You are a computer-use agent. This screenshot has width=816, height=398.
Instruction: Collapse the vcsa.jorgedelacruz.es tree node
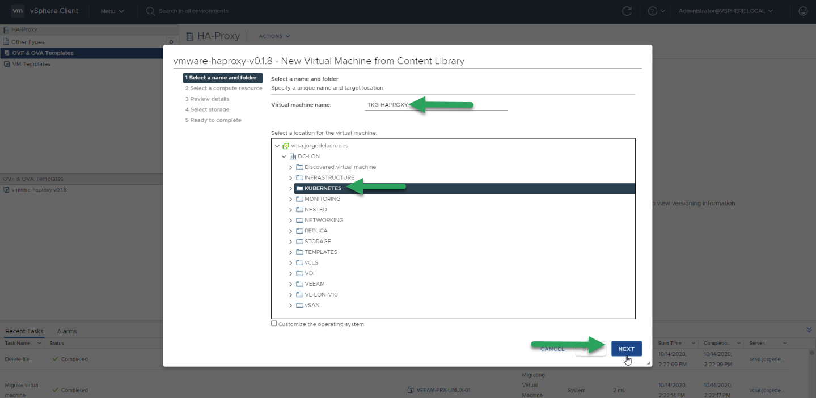(277, 146)
